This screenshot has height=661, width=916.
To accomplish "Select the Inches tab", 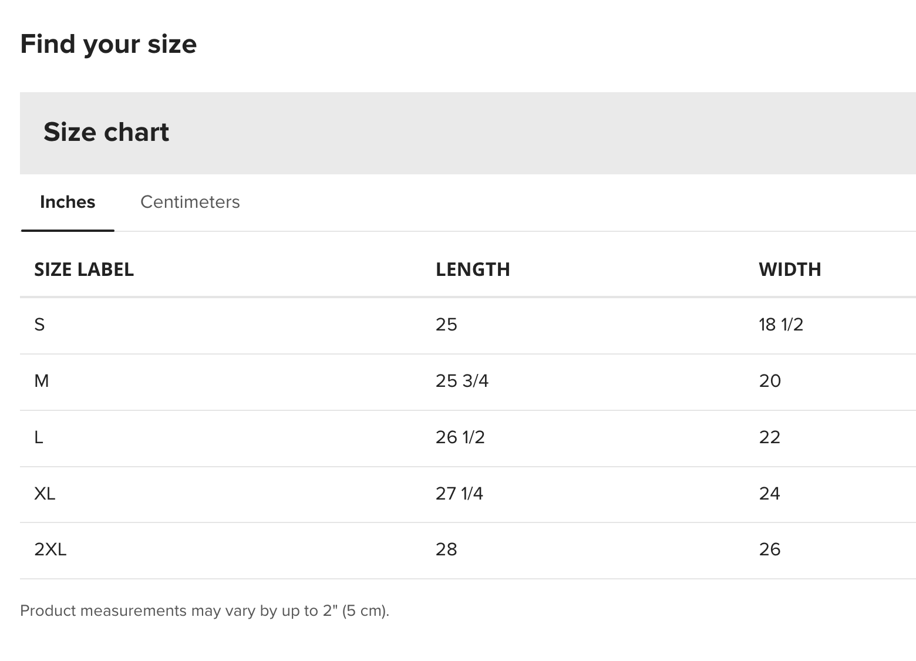I will tap(68, 202).
